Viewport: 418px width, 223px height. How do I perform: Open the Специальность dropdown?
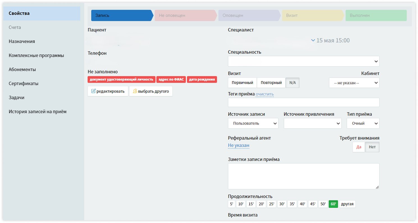coord(303,61)
